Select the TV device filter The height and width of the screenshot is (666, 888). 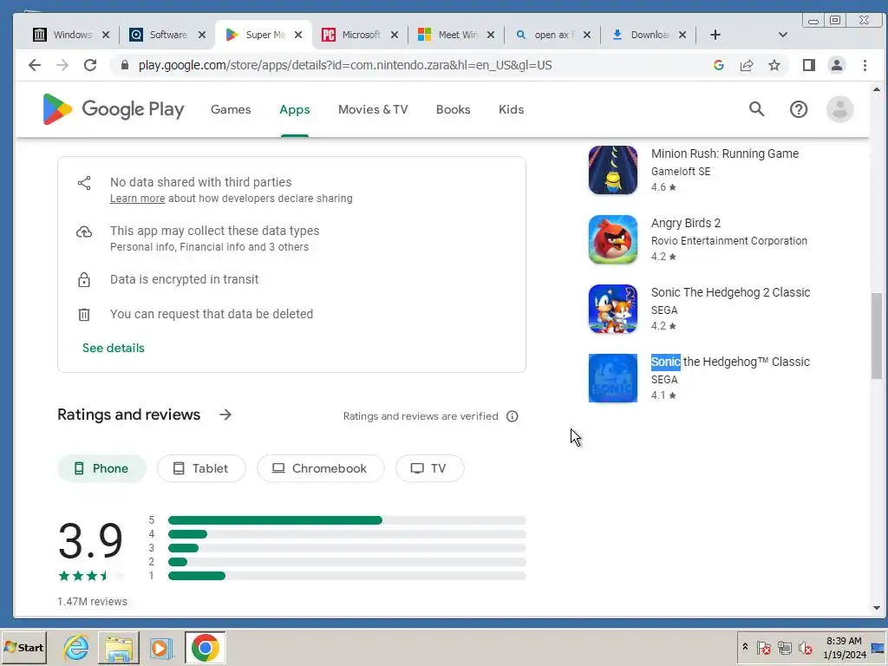pos(430,468)
